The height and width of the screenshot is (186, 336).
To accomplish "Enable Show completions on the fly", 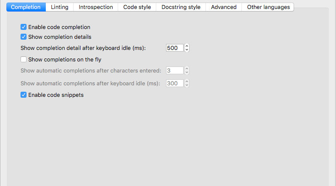I will pyautogui.click(x=24, y=60).
